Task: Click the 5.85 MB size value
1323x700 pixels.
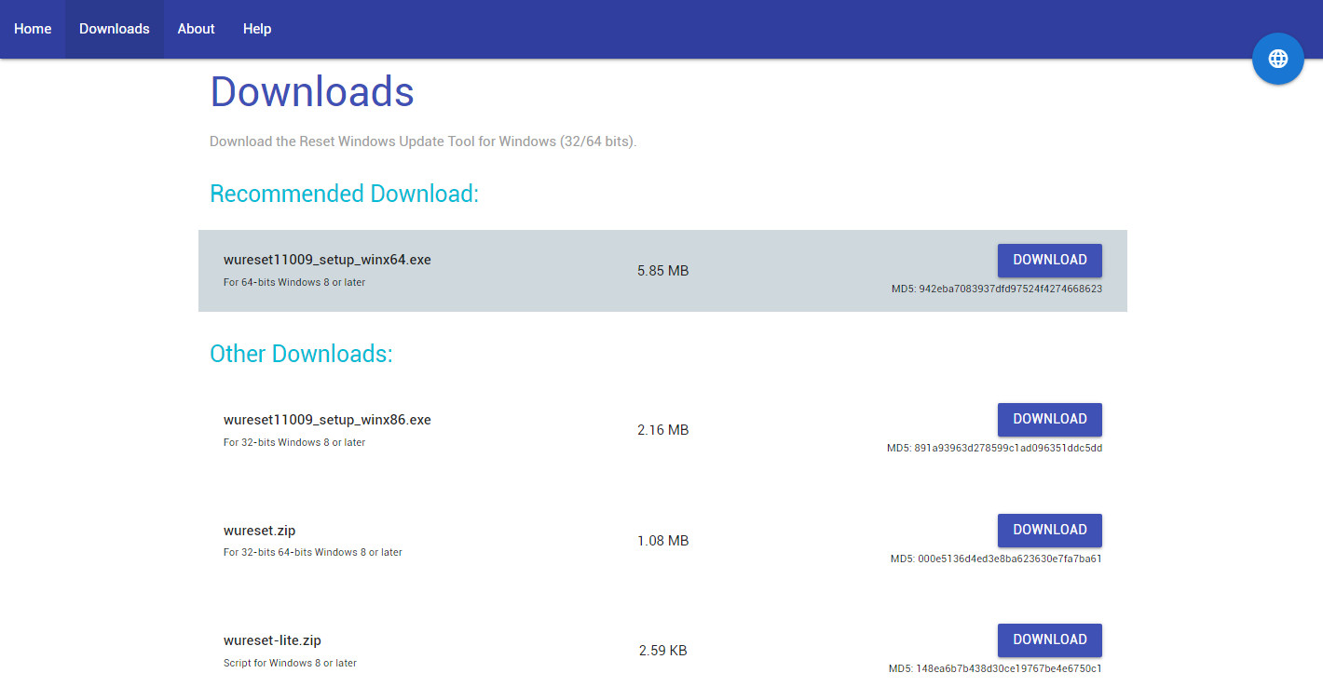Action: (663, 271)
